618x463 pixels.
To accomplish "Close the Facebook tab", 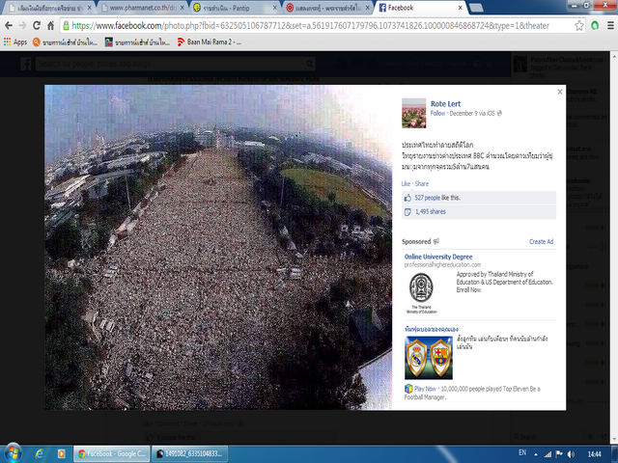I will coord(460,8).
